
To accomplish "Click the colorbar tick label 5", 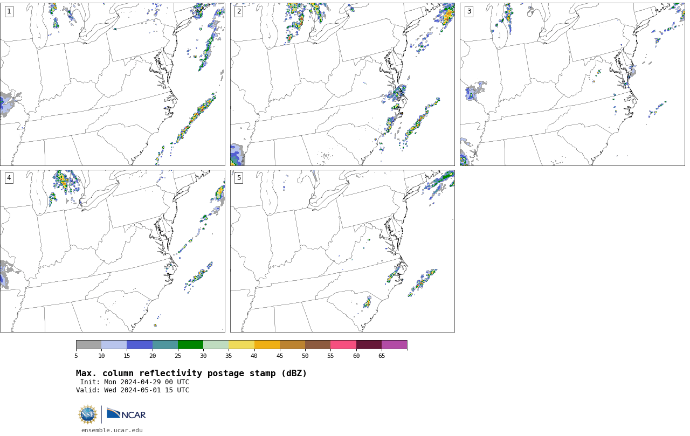I will (76, 356).
